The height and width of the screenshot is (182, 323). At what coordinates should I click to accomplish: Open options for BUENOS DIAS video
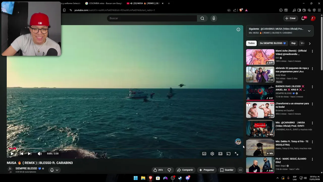coord(312,87)
